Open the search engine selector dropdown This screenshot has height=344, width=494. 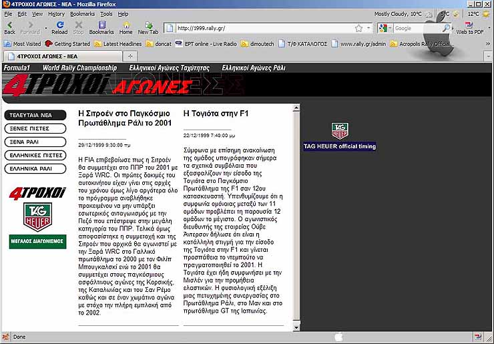390,28
